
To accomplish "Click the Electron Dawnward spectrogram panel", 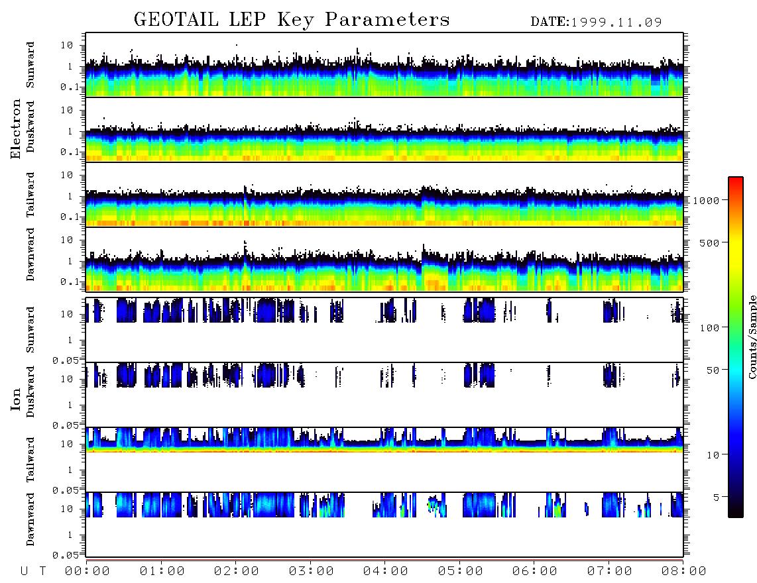I will [384, 259].
